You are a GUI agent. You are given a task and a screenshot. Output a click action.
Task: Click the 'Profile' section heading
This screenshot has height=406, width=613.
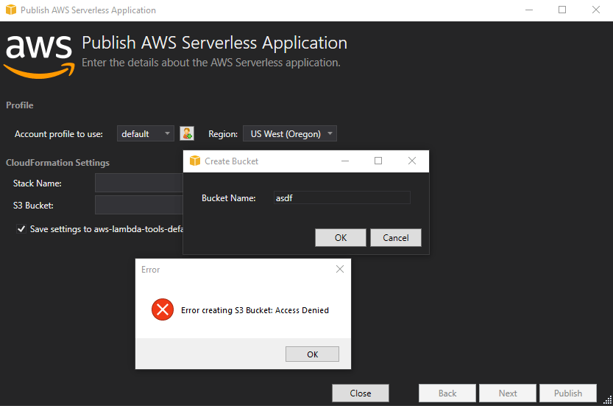pos(20,105)
